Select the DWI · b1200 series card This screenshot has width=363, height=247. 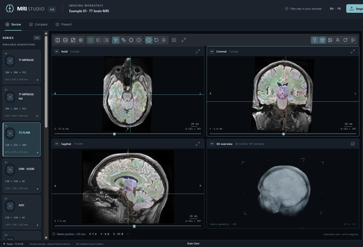coord(22,176)
